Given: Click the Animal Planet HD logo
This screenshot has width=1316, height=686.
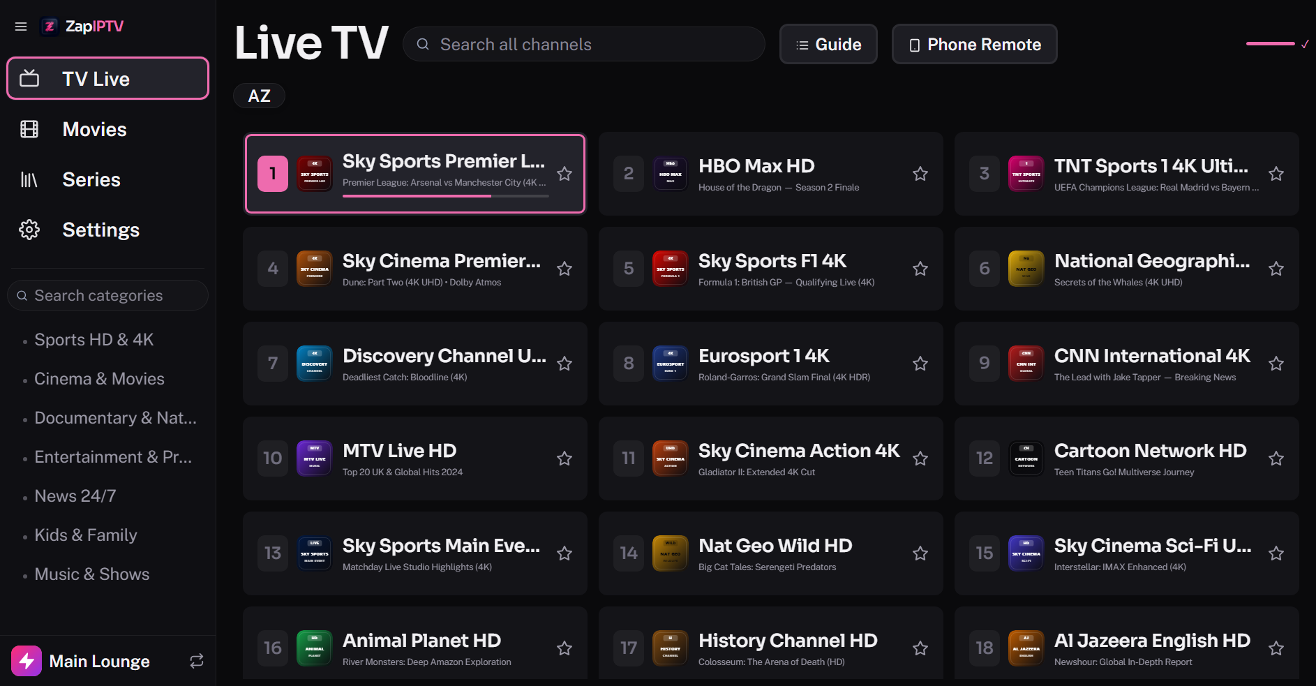Looking at the screenshot, I should 315,648.
